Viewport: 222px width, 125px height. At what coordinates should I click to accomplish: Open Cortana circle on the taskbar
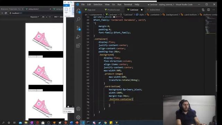(9, 123)
